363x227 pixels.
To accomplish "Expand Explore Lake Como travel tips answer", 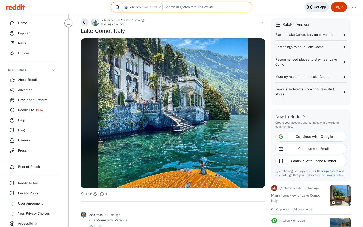I will 311,35.
